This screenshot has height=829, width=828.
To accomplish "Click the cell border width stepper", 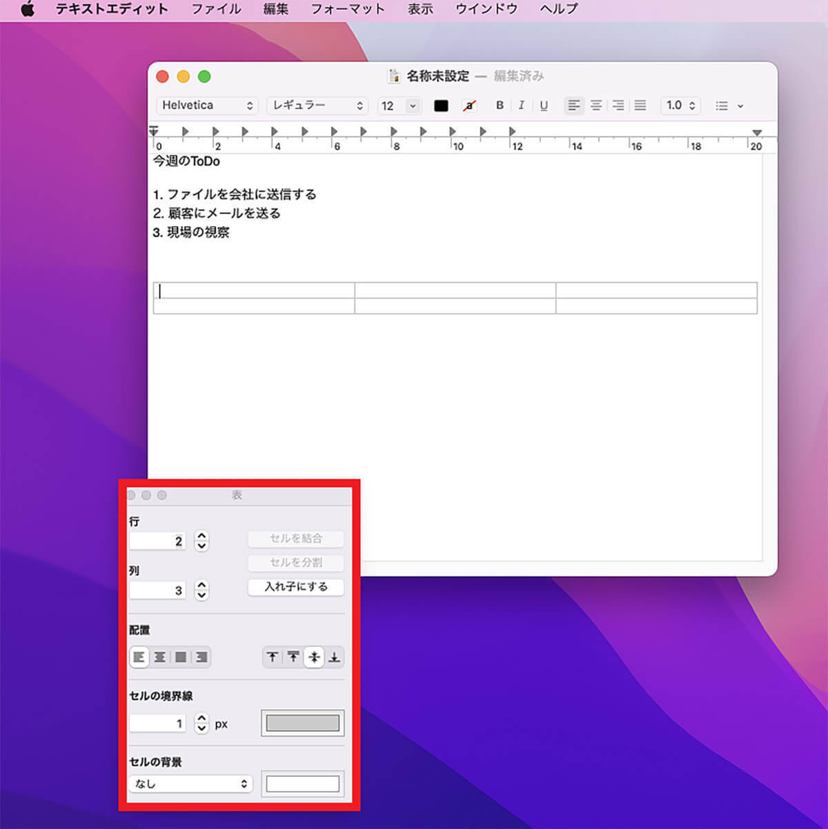I will (x=201, y=723).
